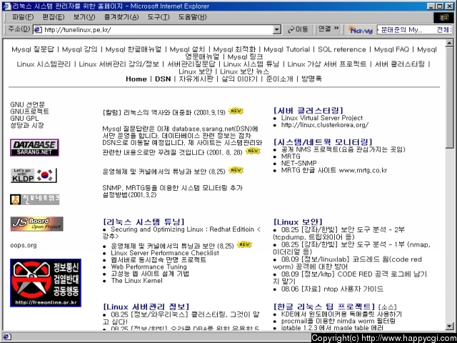Open Securing and Optimizing Linux link
This screenshot has width=457, height=343.
[x=181, y=233]
